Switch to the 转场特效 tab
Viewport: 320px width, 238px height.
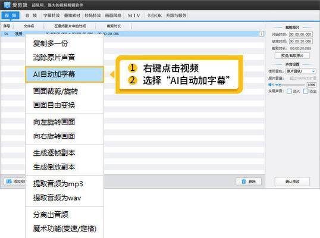tap(93, 15)
